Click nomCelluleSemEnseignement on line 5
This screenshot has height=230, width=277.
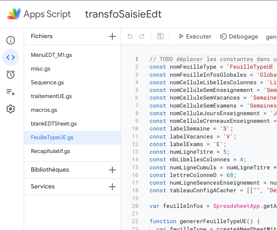click(211, 90)
